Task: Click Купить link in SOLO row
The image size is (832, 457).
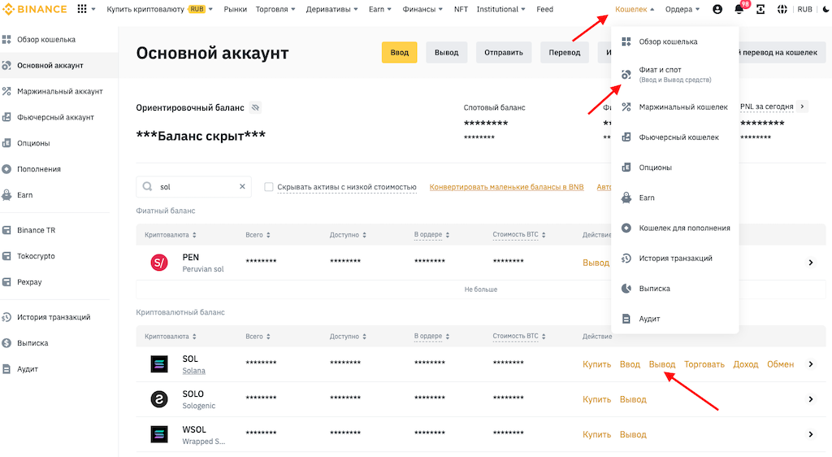Action: 597,399
